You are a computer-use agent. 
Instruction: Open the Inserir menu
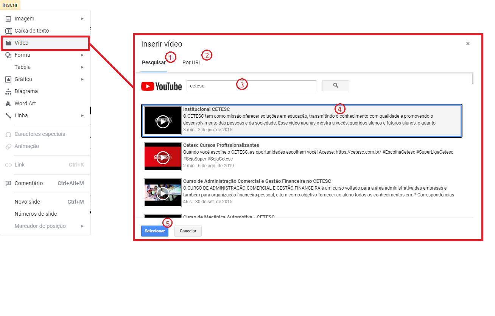pyautogui.click(x=10, y=5)
